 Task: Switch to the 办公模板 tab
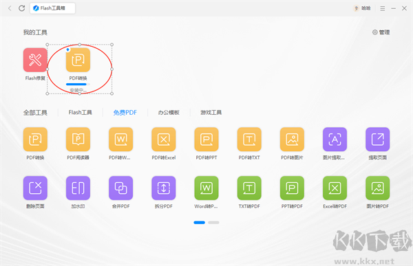tap(169, 113)
